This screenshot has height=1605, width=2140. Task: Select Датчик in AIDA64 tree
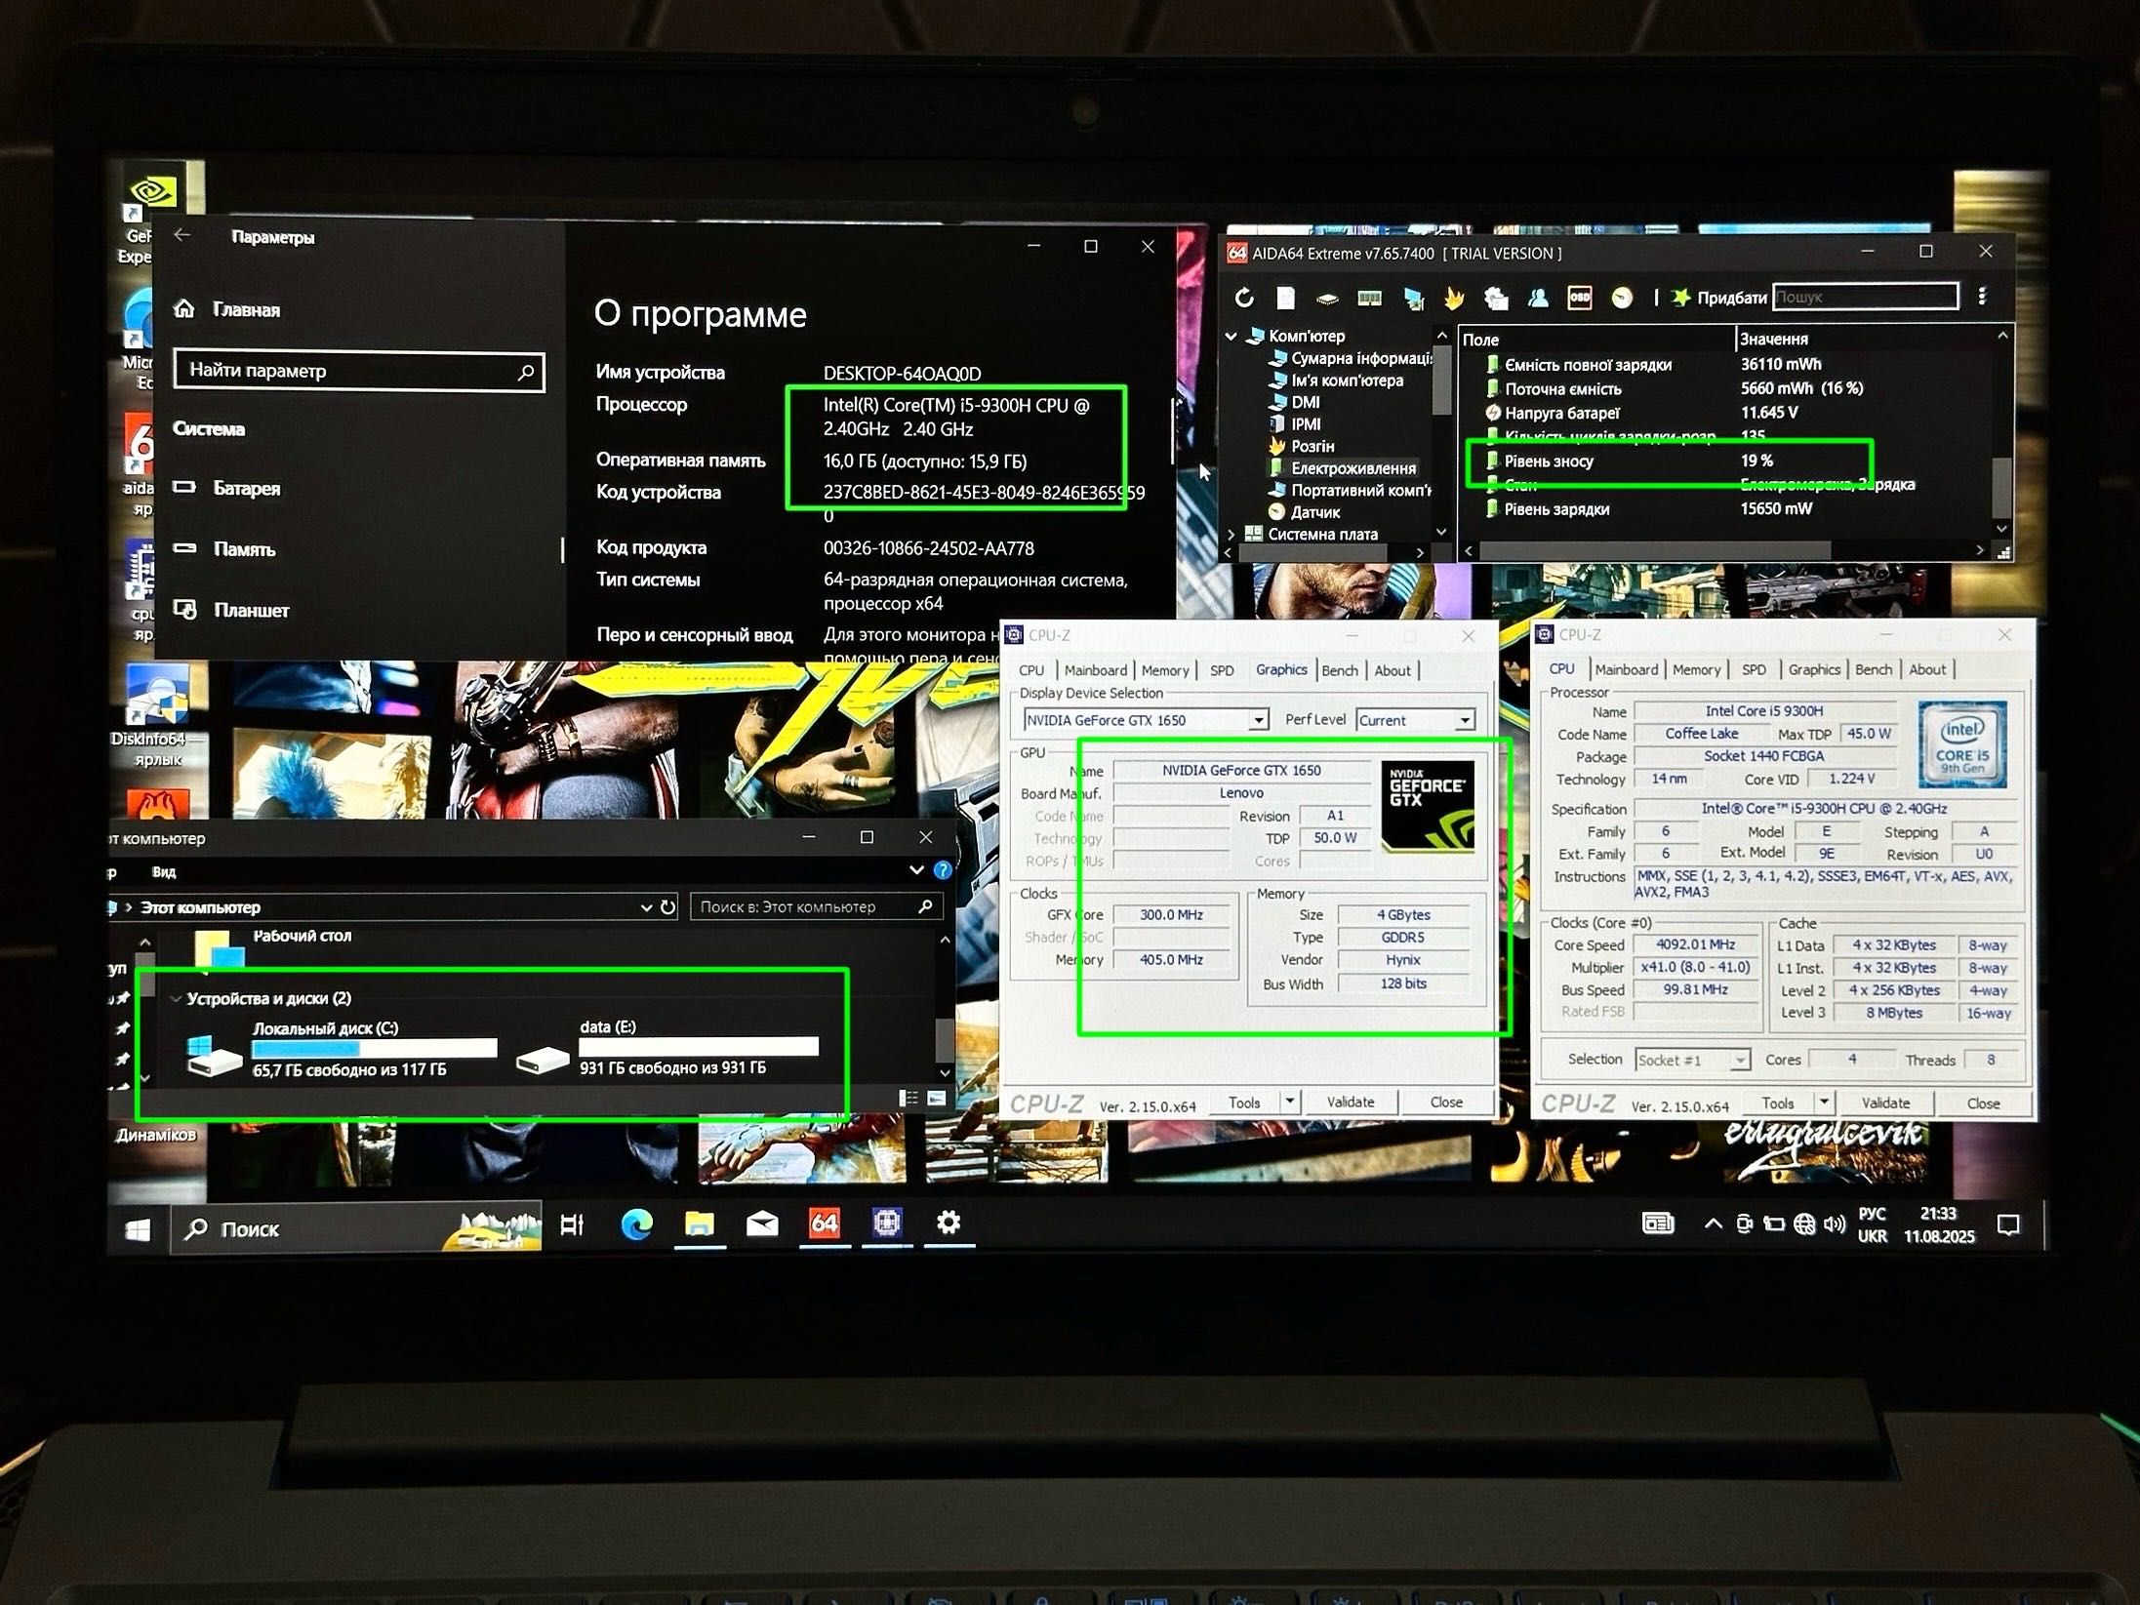(1304, 512)
